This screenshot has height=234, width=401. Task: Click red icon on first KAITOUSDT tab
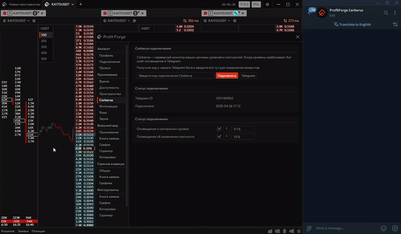[5, 13]
